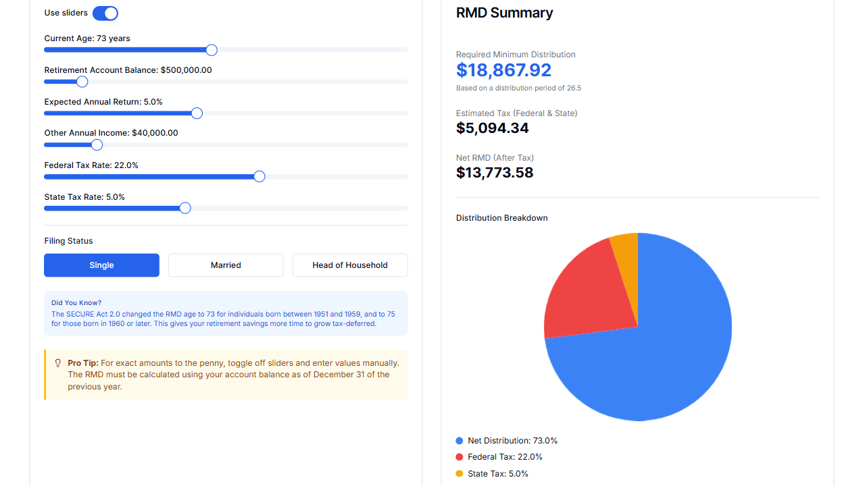
Task: Click the yellow State Tax legend dot
Action: 459,473
